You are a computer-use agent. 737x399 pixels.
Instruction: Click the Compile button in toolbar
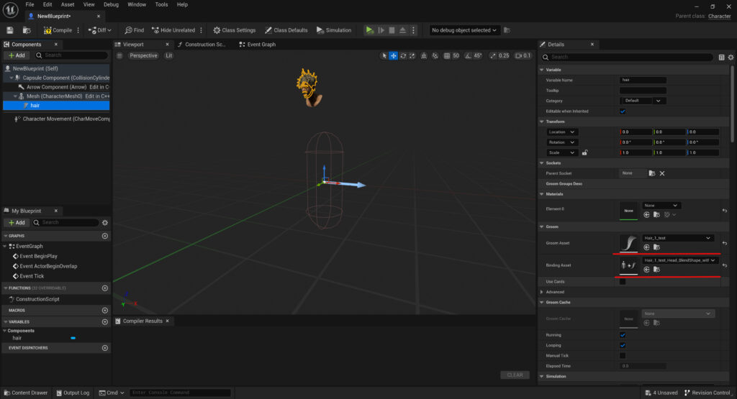[58, 30]
